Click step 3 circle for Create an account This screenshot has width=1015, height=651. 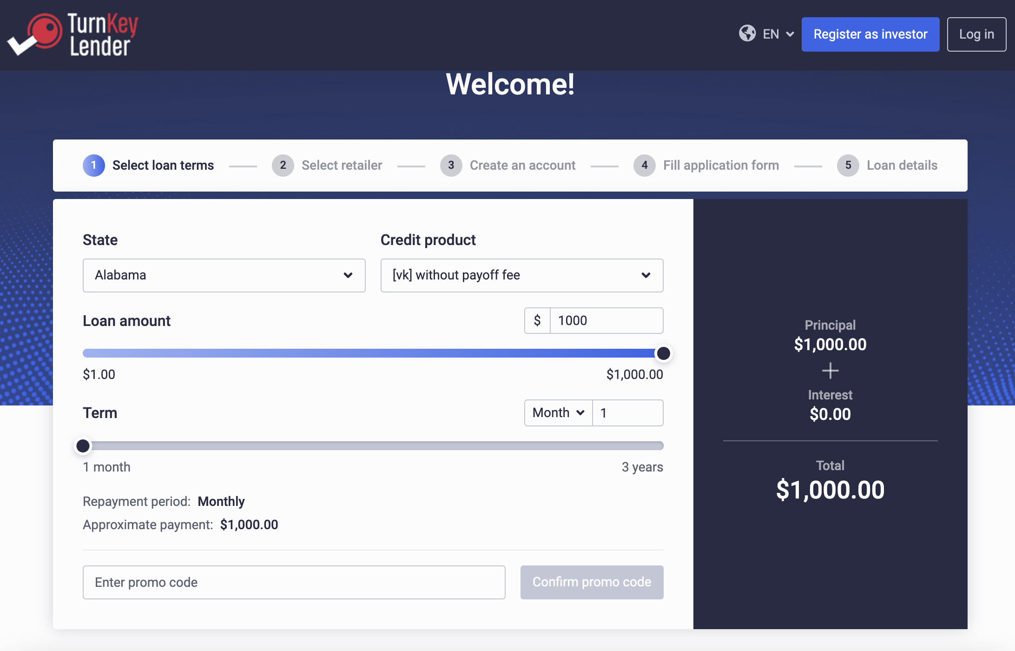pyautogui.click(x=451, y=166)
